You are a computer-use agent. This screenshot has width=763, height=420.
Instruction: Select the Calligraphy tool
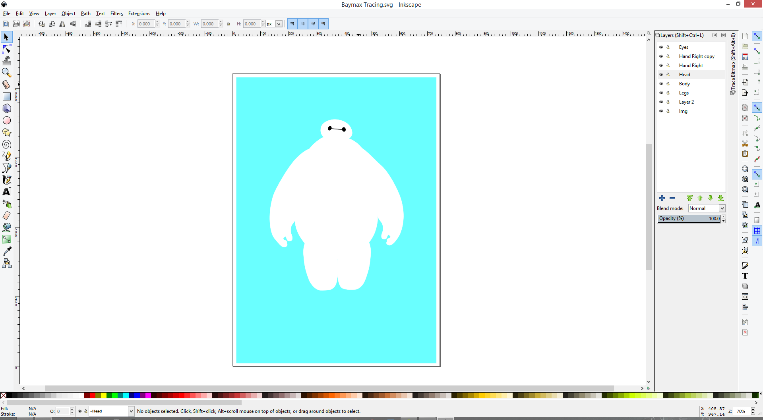point(6,180)
